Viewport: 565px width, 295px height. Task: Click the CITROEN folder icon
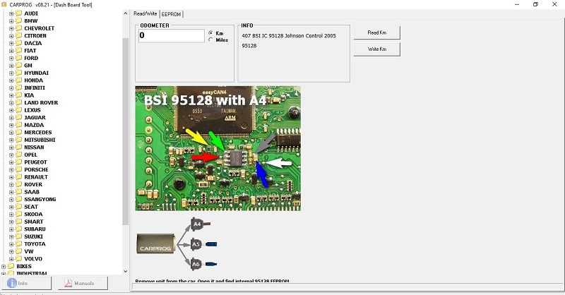click(x=19, y=36)
